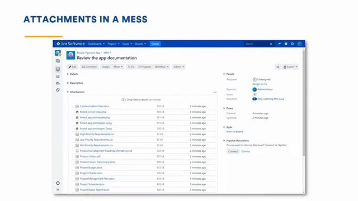Open Project Schedule.docx attachment

(92, 184)
